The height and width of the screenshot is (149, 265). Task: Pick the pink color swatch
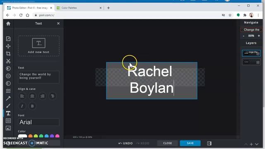58,136
